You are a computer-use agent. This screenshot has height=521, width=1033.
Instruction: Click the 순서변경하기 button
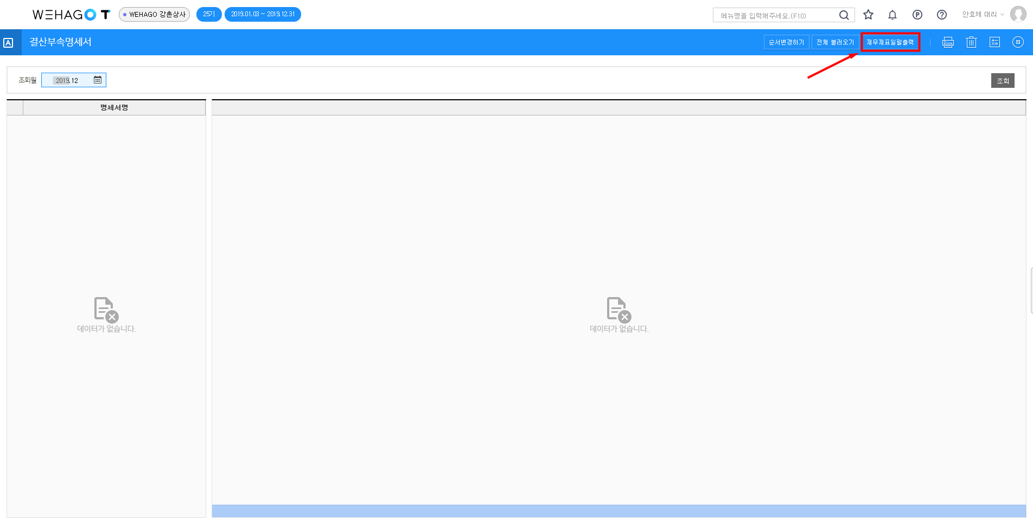pos(786,42)
